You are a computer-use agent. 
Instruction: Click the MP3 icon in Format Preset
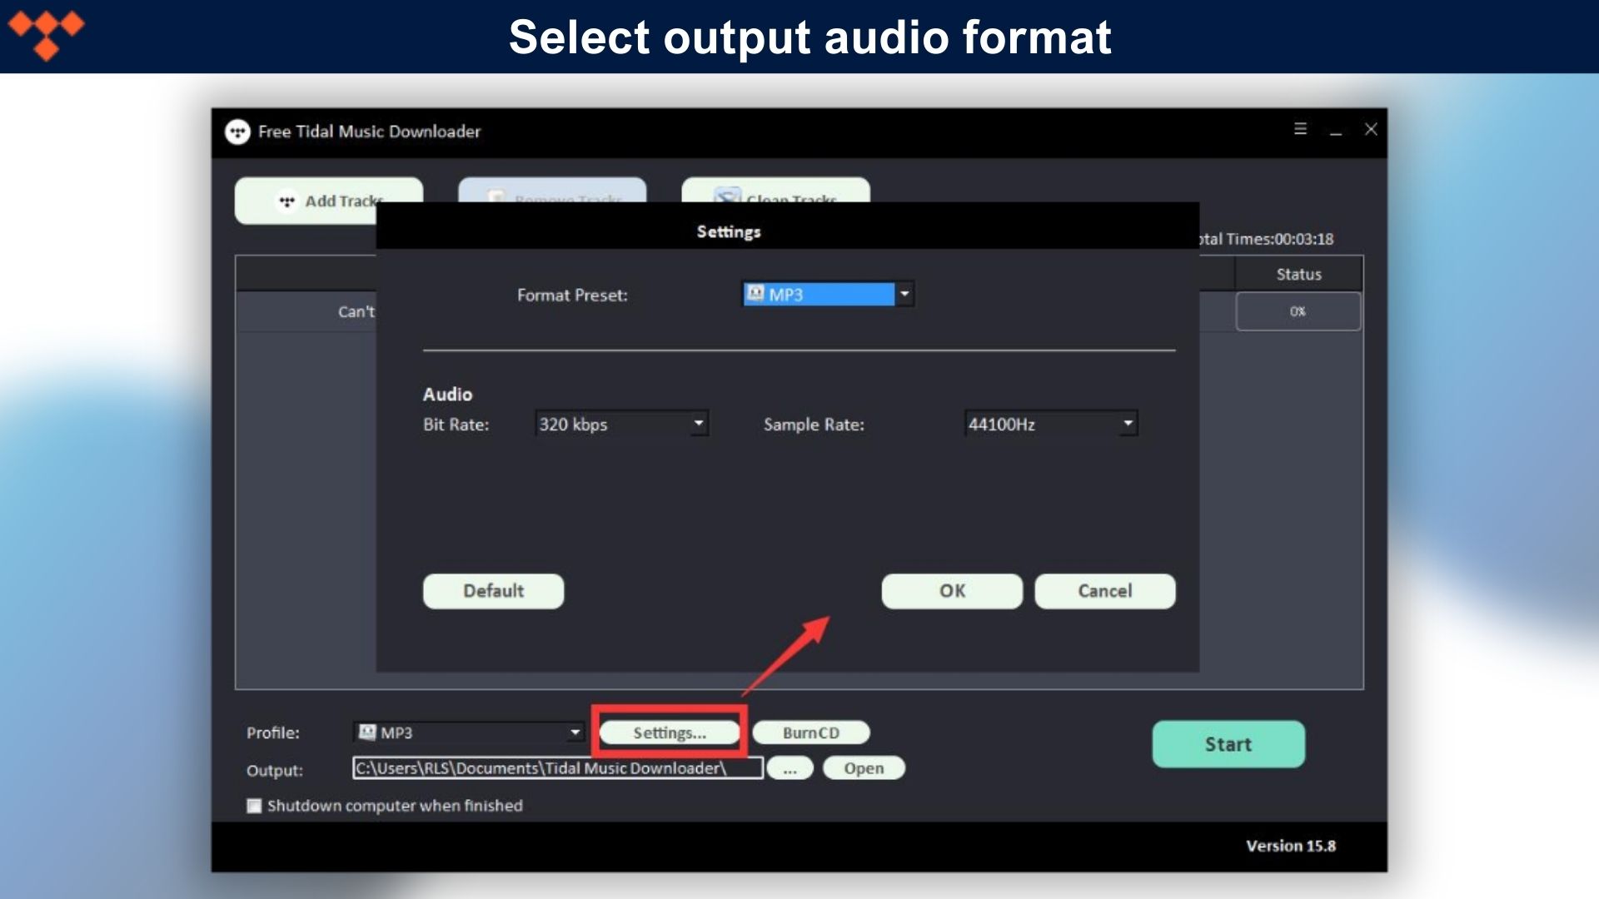click(x=755, y=294)
